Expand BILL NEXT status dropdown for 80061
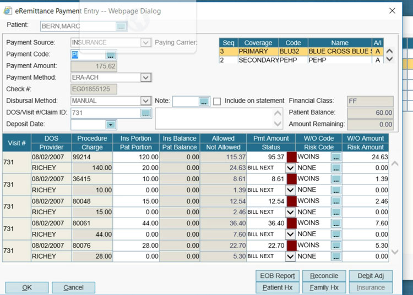 click(x=290, y=235)
